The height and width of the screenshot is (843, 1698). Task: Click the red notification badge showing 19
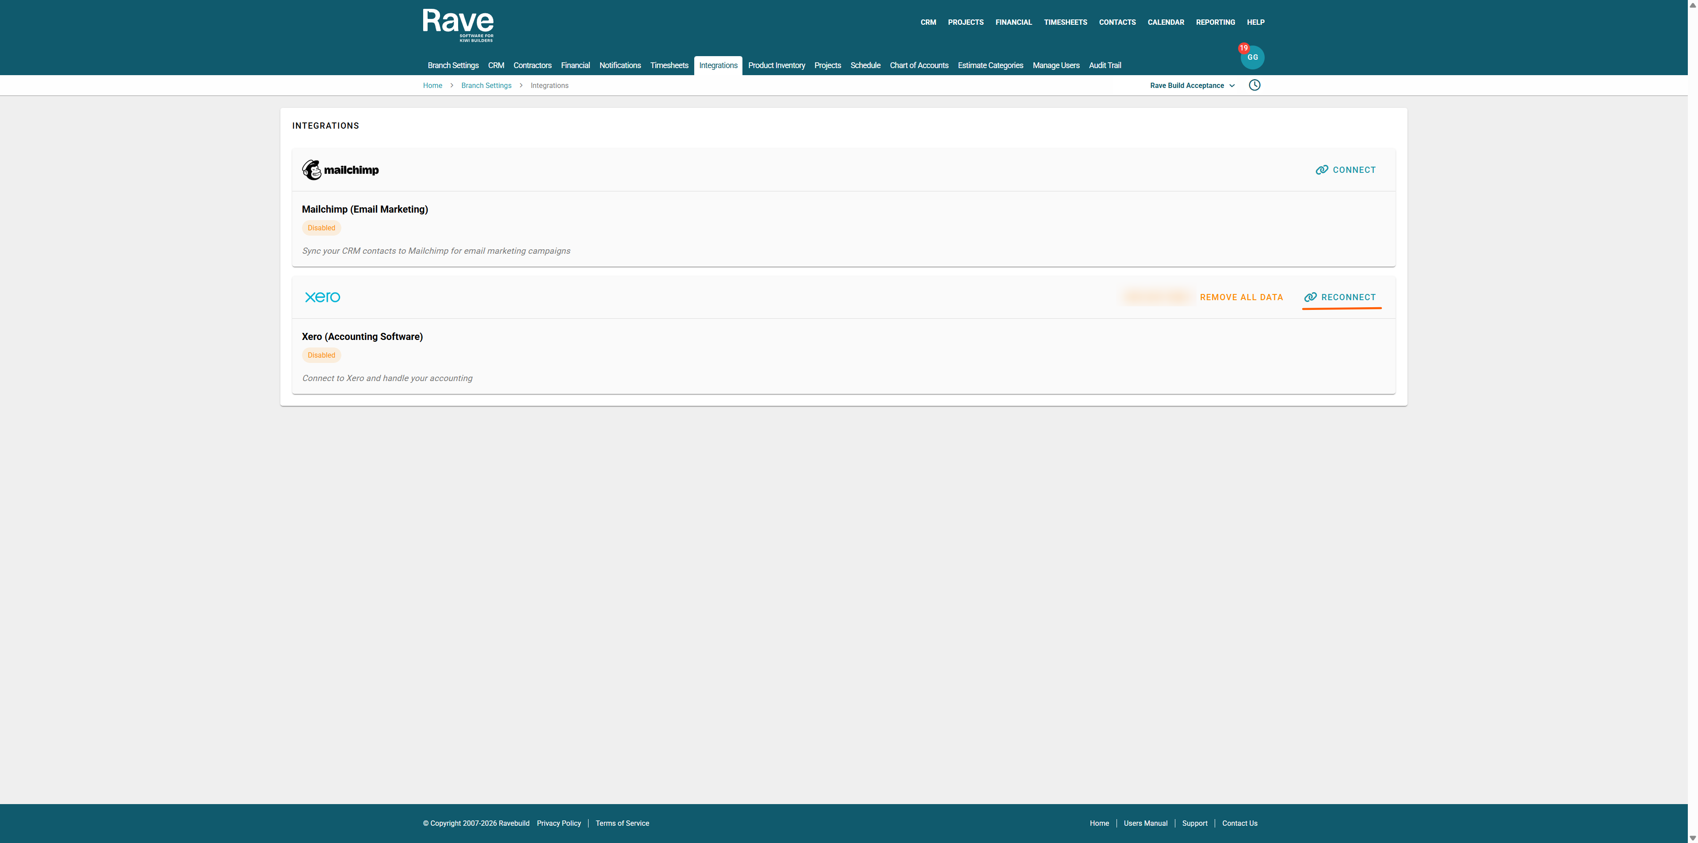coord(1243,48)
